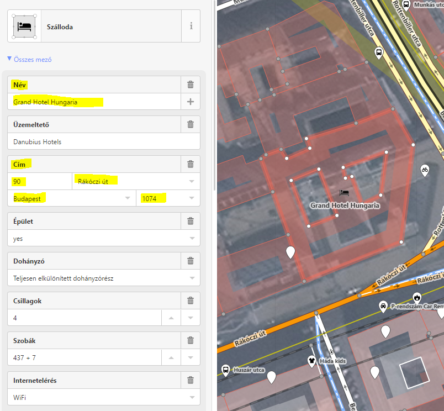Remove the Internetelérés field
The height and width of the screenshot is (411, 444).
[x=191, y=381]
